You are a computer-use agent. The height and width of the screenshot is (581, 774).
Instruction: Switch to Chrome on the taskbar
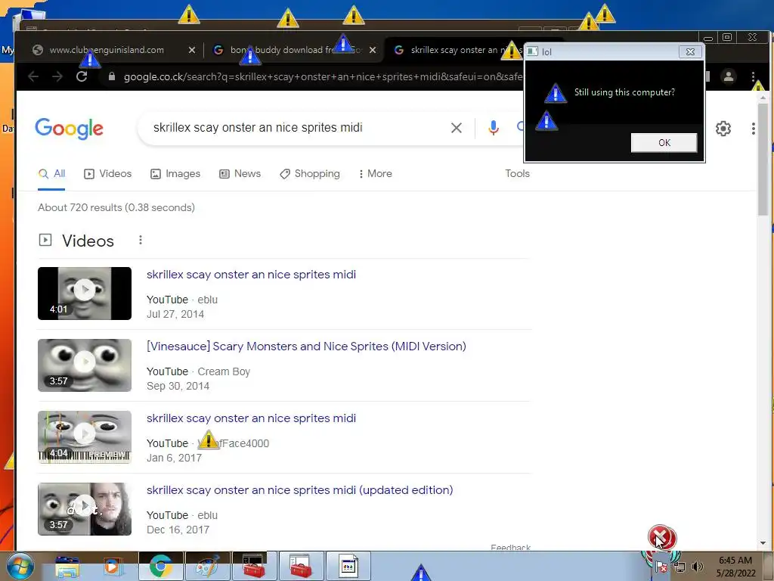[160, 566]
